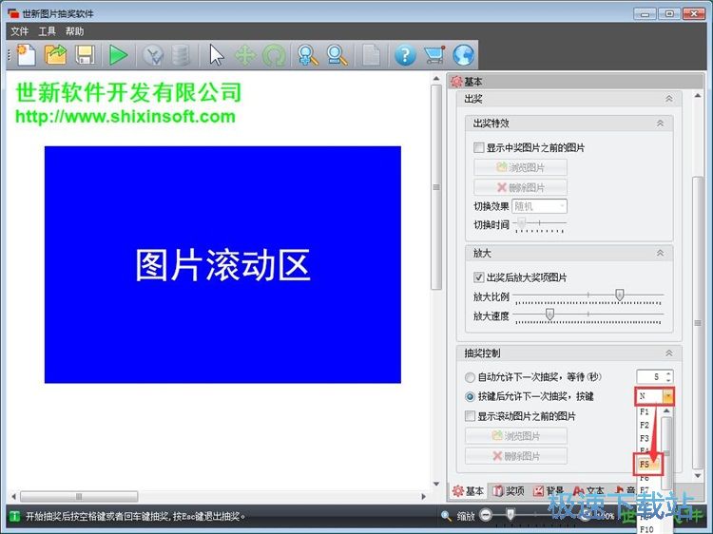Adjust the 切换时间 slider
The image size is (713, 534).
coord(522,223)
